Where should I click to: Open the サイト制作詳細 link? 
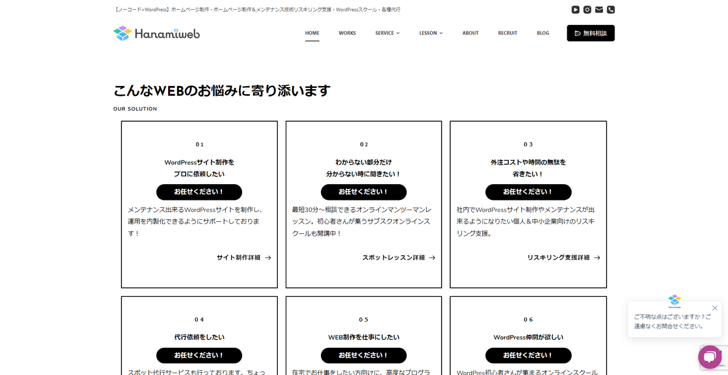point(238,257)
